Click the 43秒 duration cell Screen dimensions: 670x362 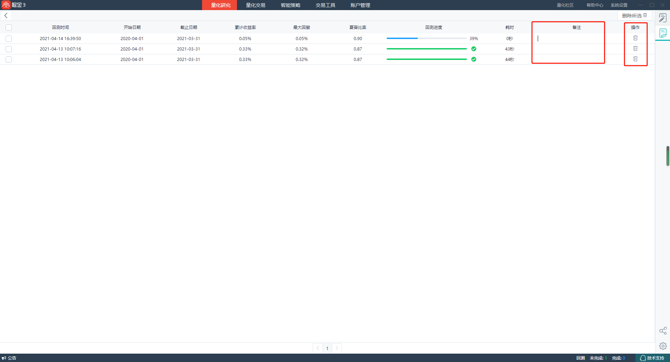[509, 49]
